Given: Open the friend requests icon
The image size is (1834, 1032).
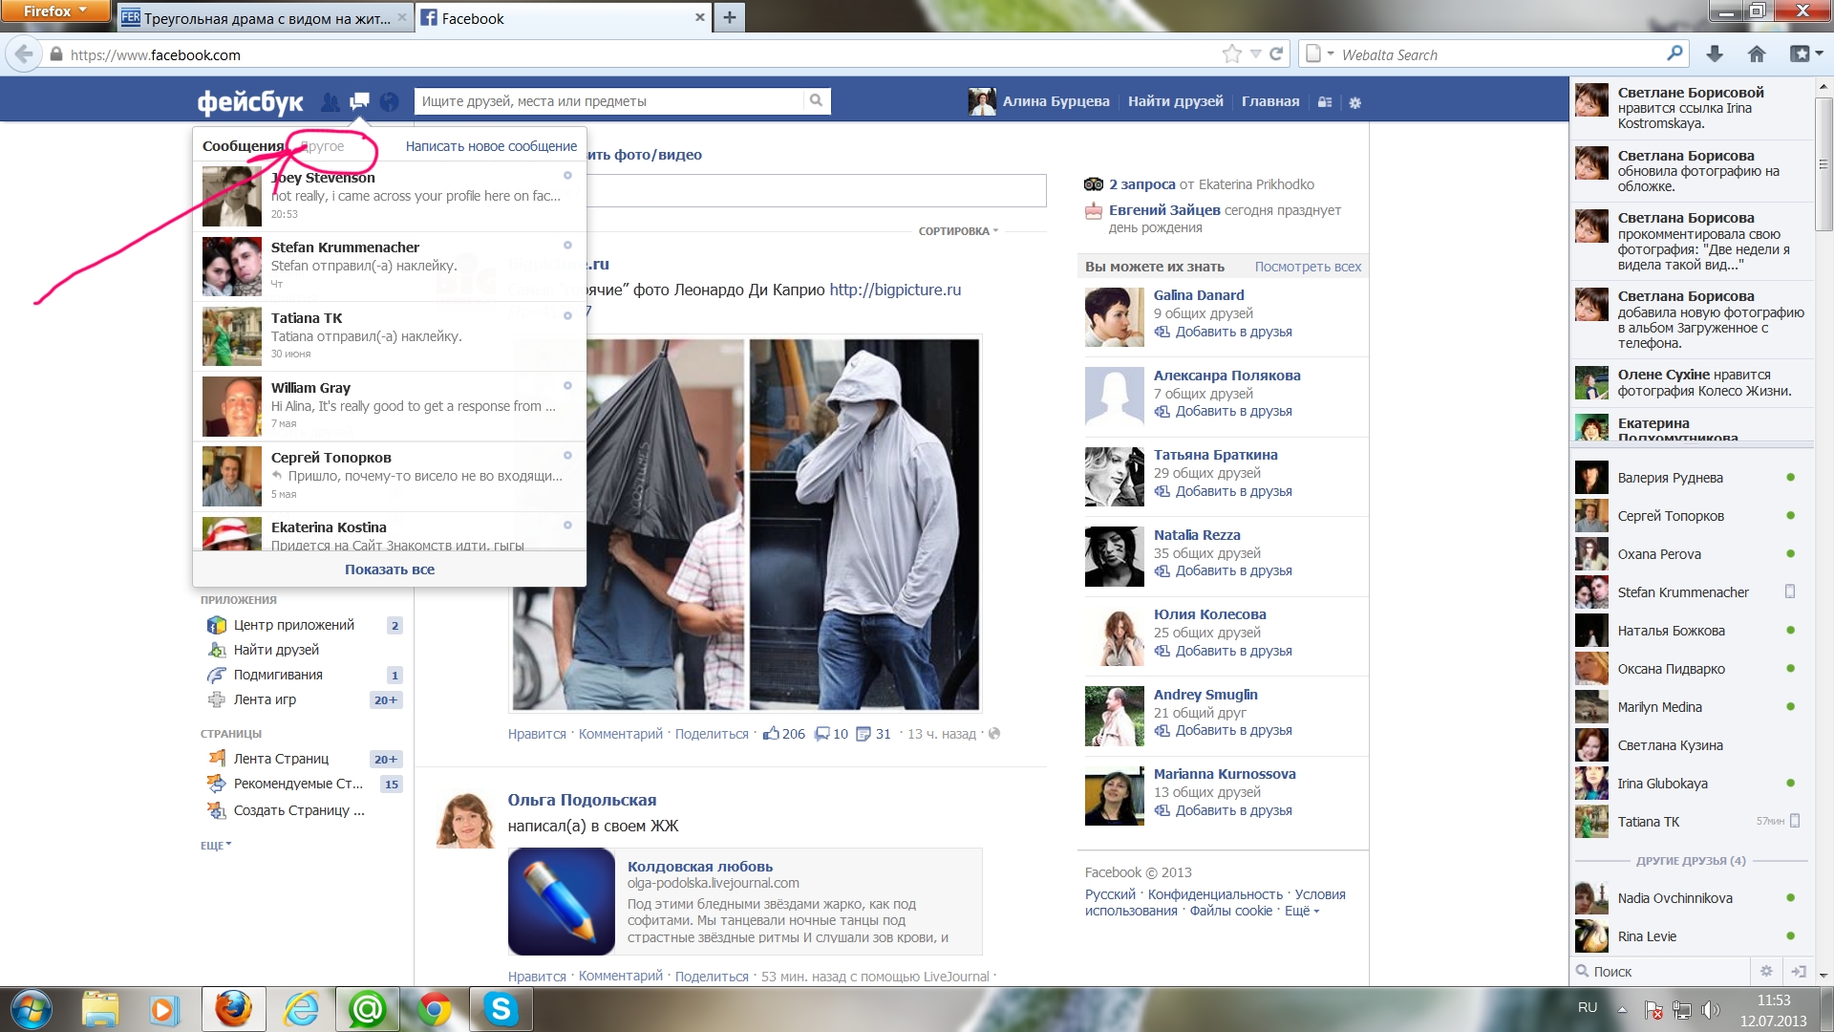Looking at the screenshot, I should coord(331,101).
